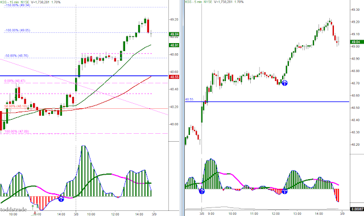Select the 100.00% (47.89) level label
Screen dimensions: 364x216
point(16,132)
